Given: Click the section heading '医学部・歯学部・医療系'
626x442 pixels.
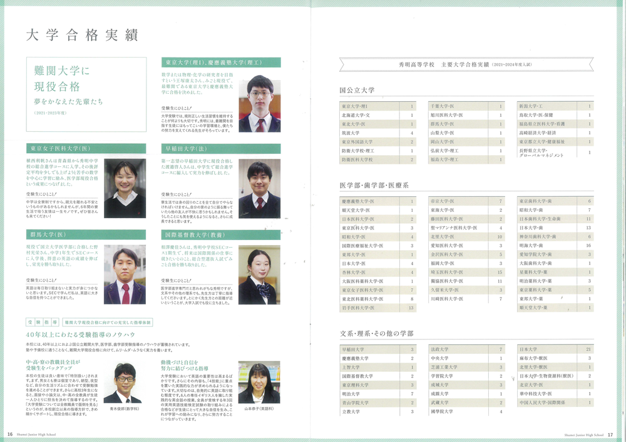Looking at the screenshot, I should point(374,185).
